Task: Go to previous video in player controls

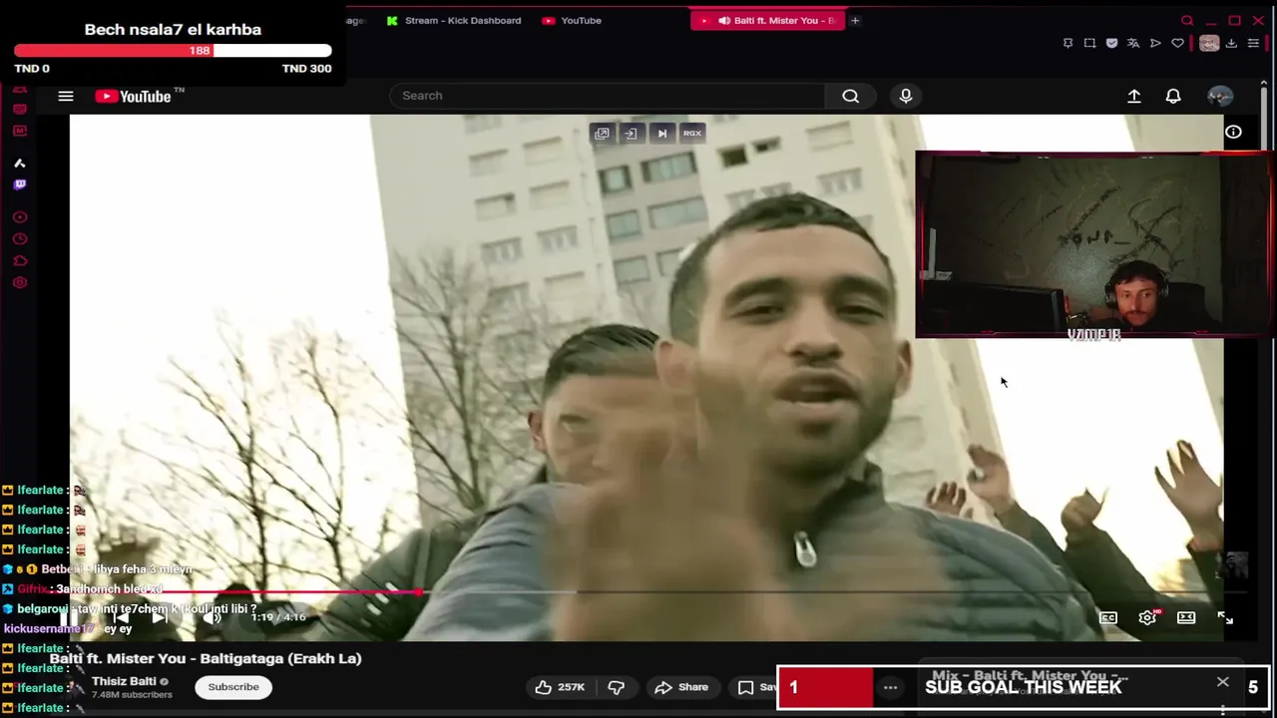Action: pyautogui.click(x=119, y=617)
